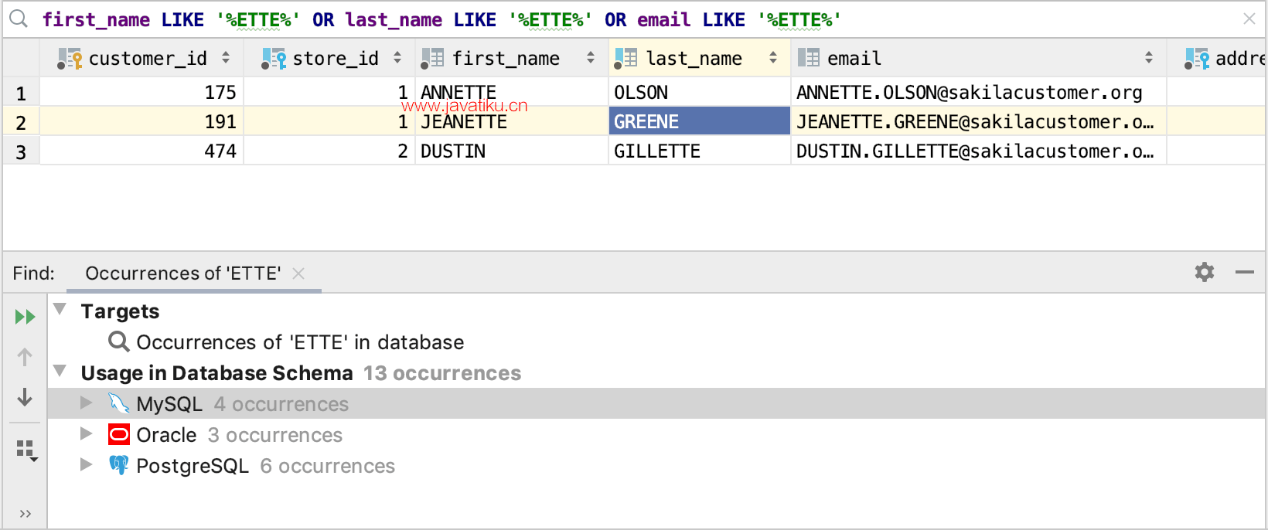Click the JEANETTE.GREENE email cell
Viewport: 1268px width, 530px height.
[979, 122]
